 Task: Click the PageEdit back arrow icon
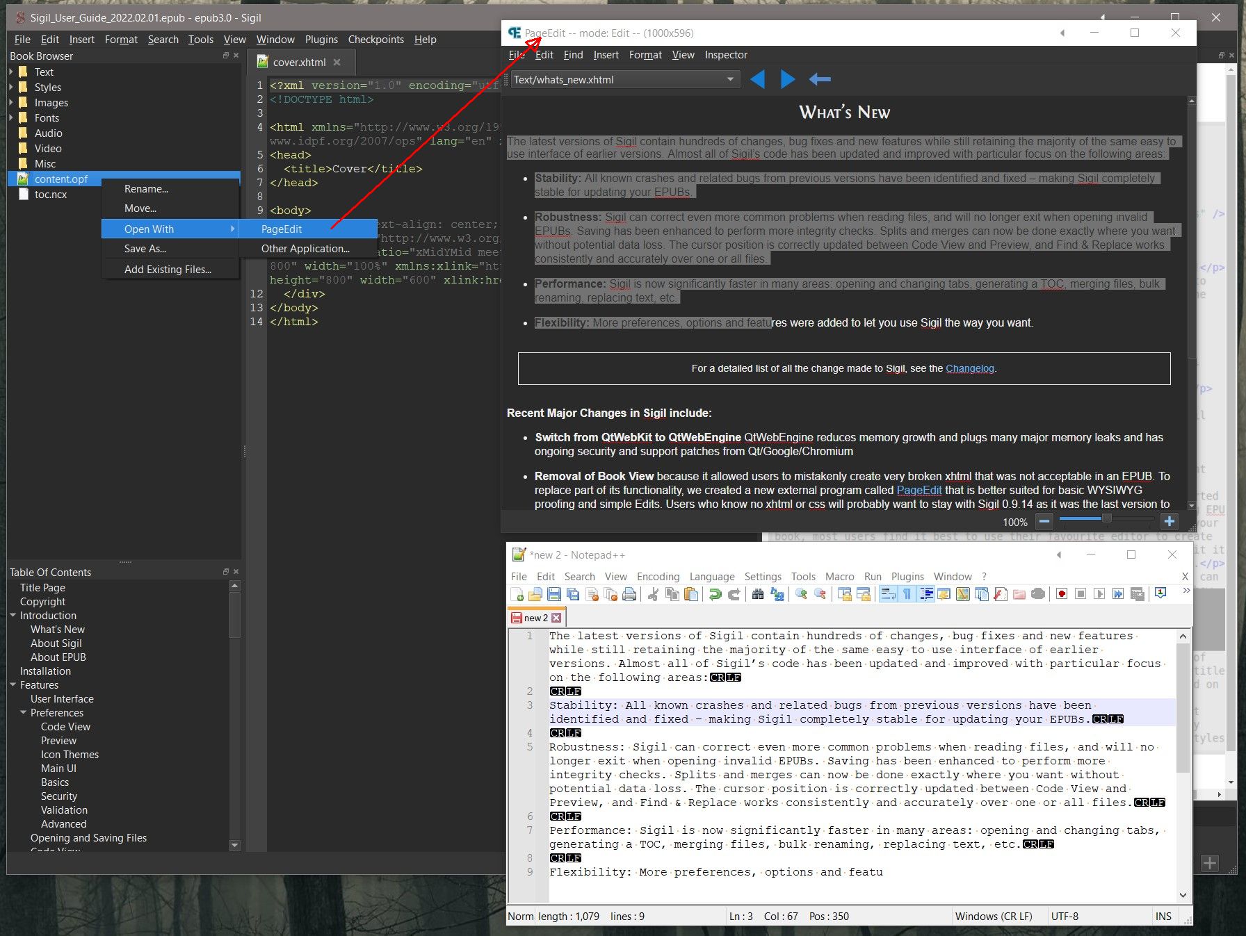pyautogui.click(x=820, y=80)
